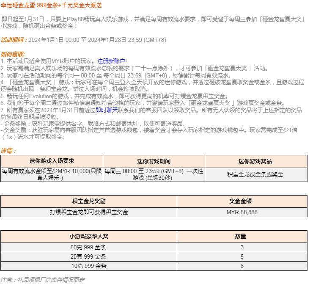This screenshot has height=284, width=310.
Task: Click the 20克 999 金条 row
Action: pos(89,256)
